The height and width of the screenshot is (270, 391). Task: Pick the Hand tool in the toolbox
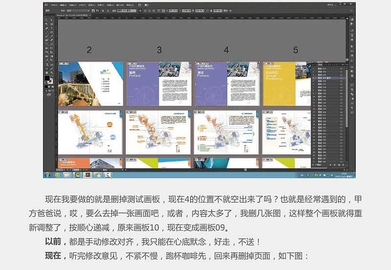46,72
